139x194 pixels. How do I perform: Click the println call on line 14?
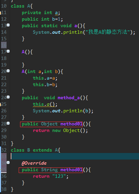[73, 32]
